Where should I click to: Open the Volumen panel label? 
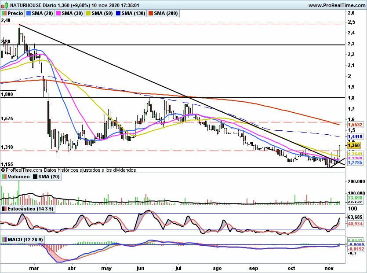click(x=16, y=177)
